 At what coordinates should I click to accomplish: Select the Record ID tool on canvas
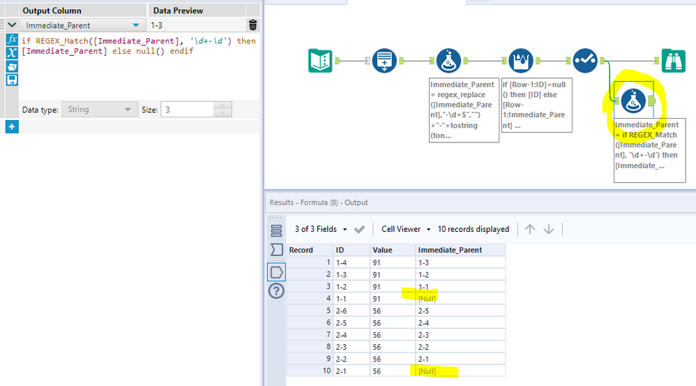click(384, 61)
